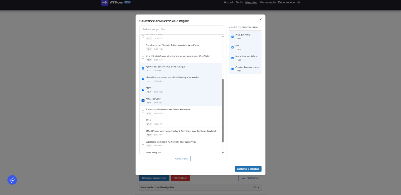Uncheck Alita, pas Gally in list

pyautogui.click(x=143, y=101)
